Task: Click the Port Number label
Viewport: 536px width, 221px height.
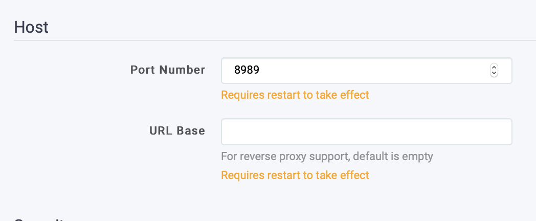Action: tap(168, 70)
